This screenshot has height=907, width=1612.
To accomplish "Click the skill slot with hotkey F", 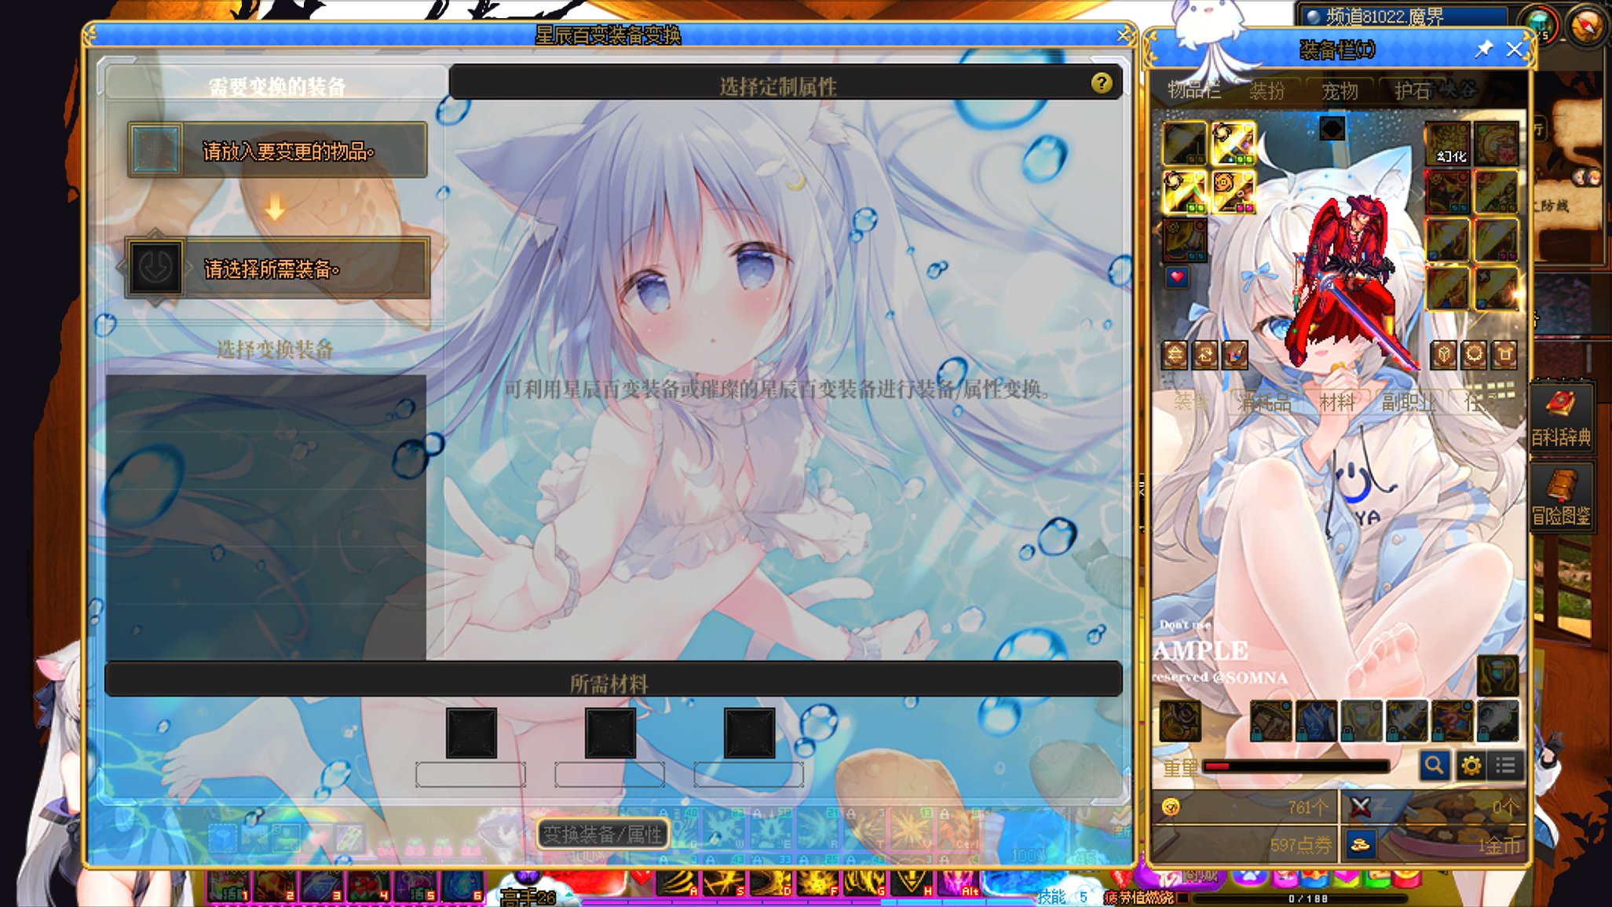I will tap(818, 883).
